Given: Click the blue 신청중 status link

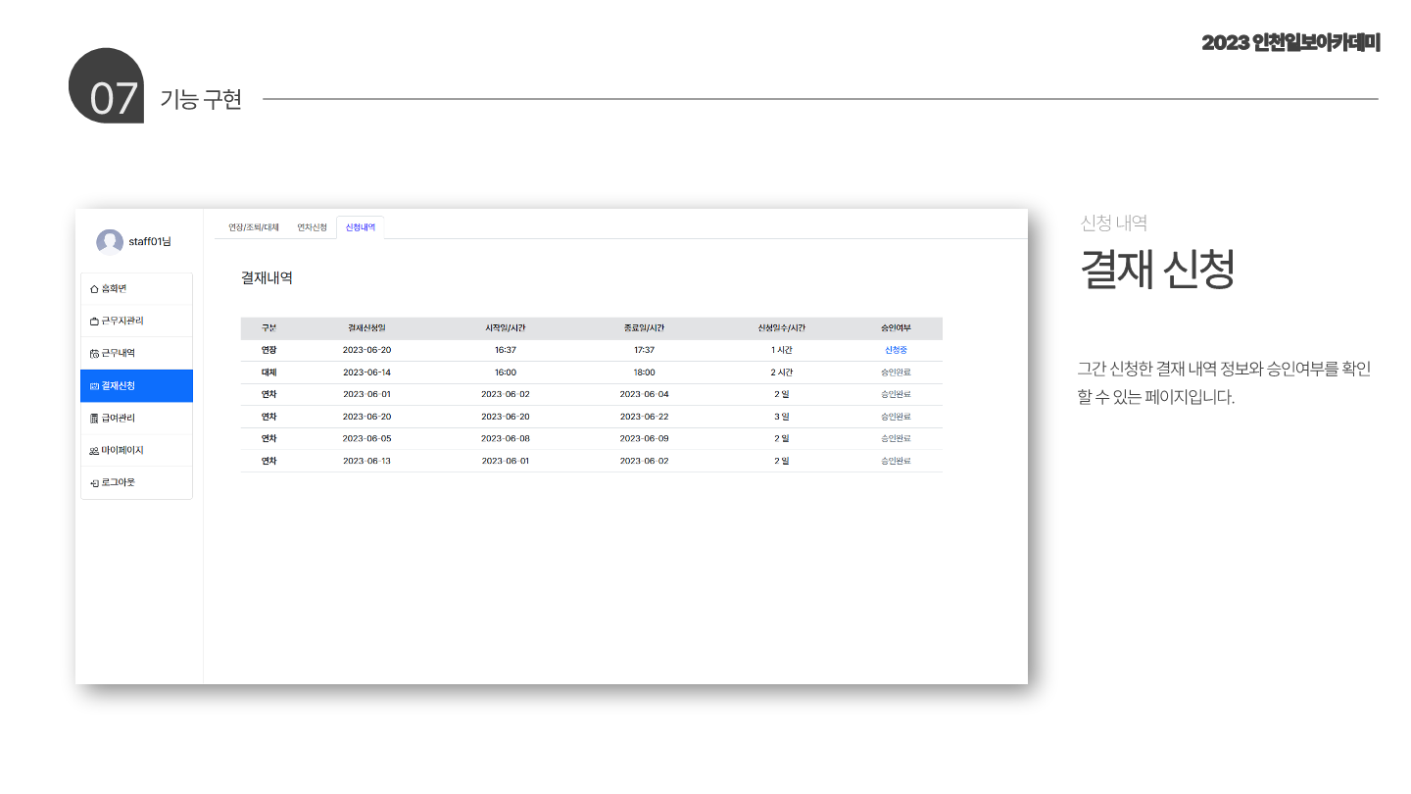Looking at the screenshot, I should (896, 350).
